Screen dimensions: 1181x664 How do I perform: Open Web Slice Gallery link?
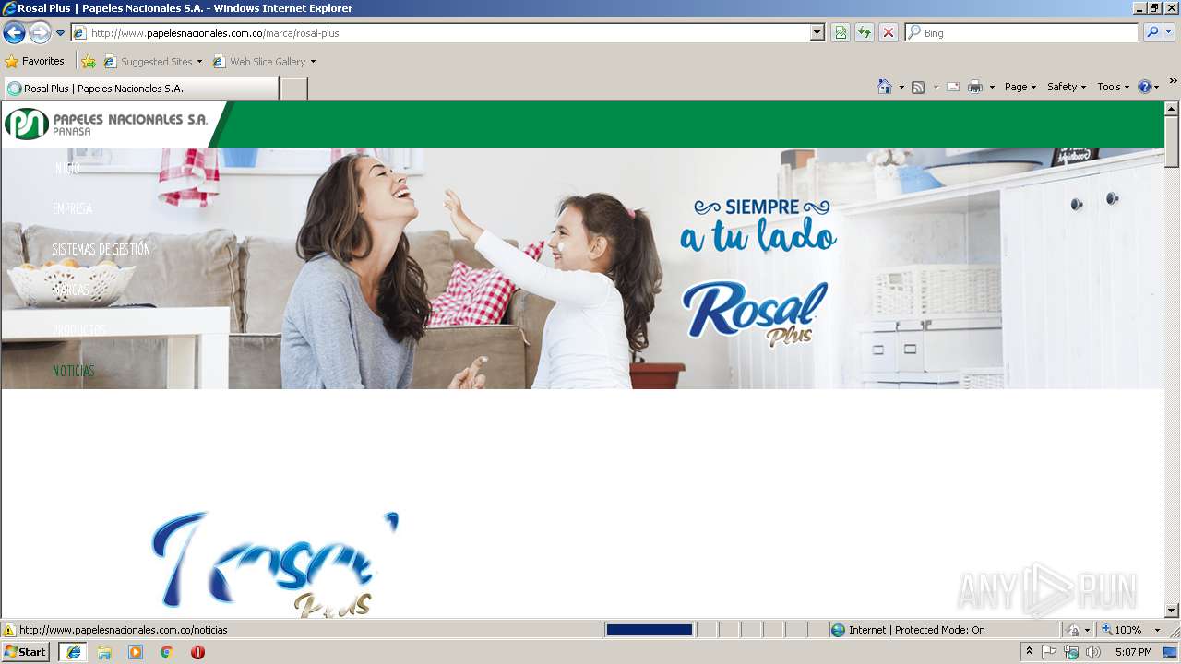(x=264, y=62)
